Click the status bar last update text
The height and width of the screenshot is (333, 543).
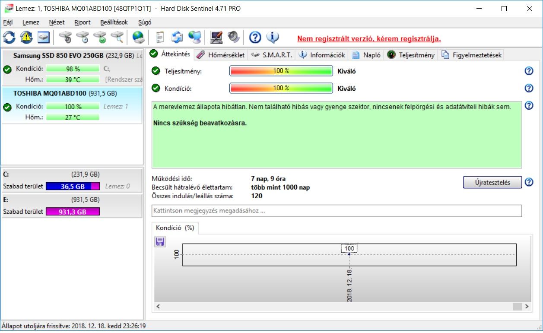[74, 326]
